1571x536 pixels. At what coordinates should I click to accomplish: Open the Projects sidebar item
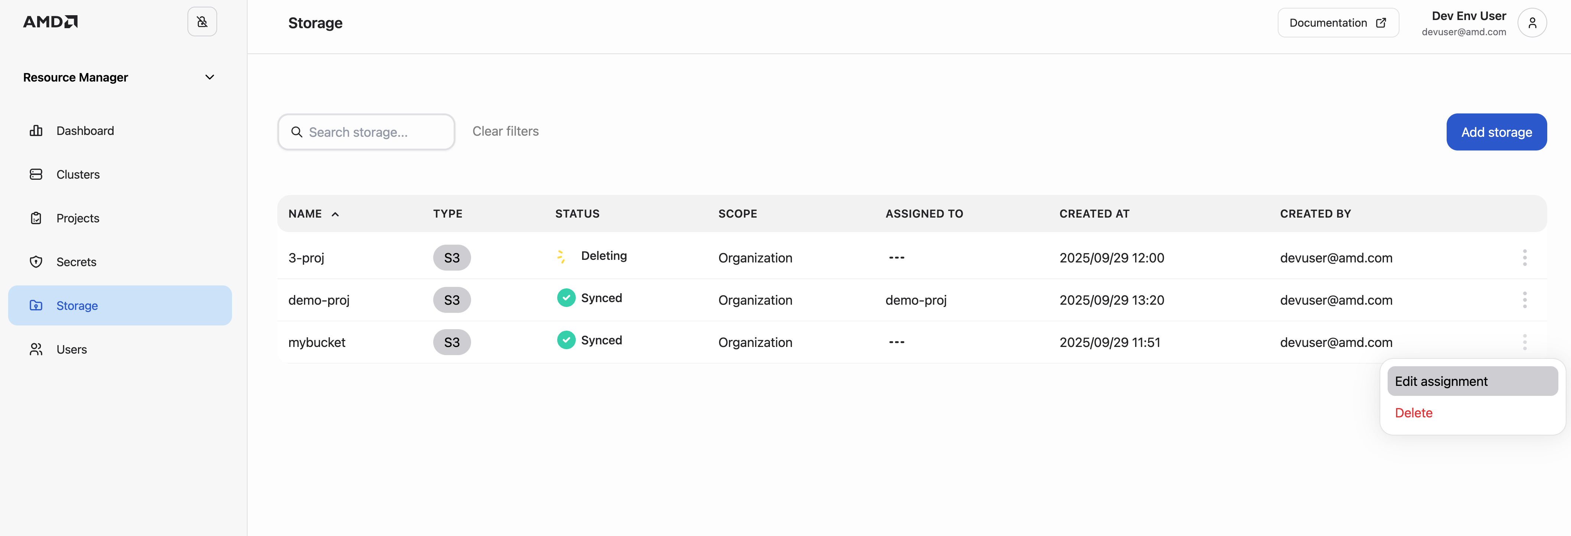(78, 218)
